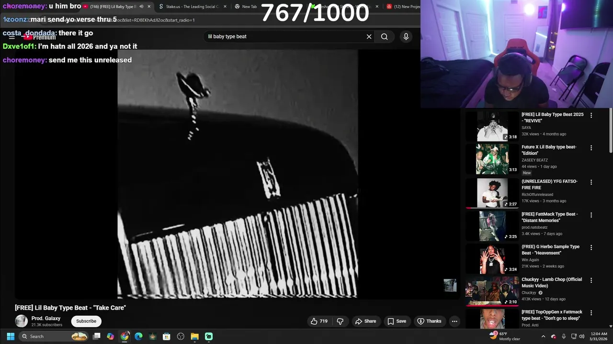
Task: Close the Lil Baby Type Beat tab
Action: click(x=149, y=6)
